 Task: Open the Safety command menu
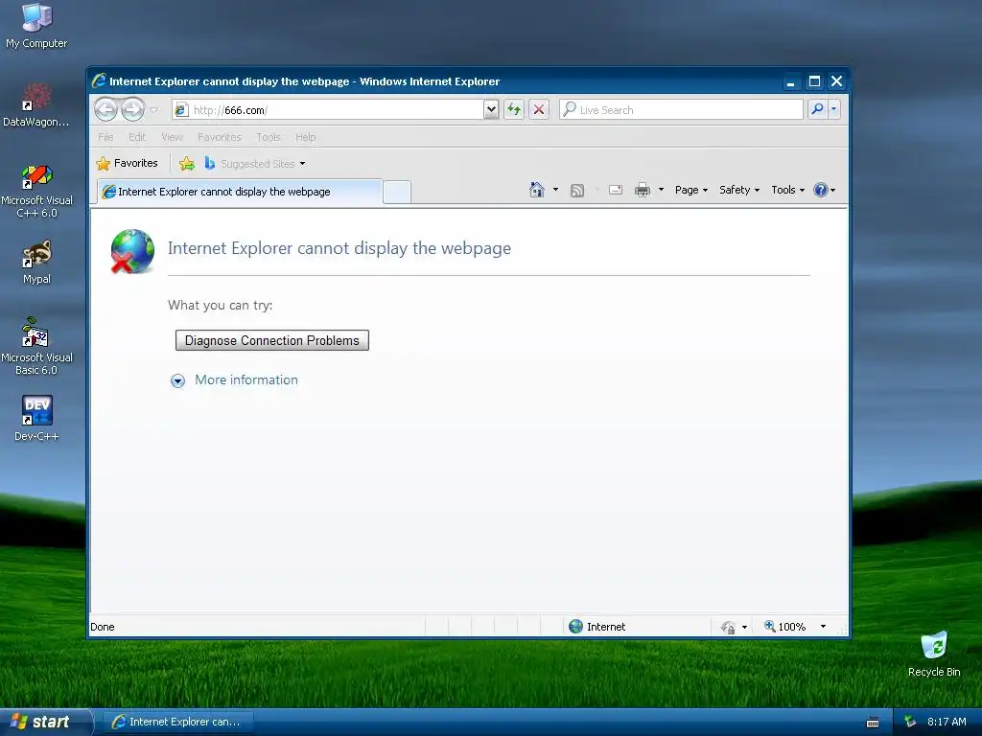tap(739, 190)
